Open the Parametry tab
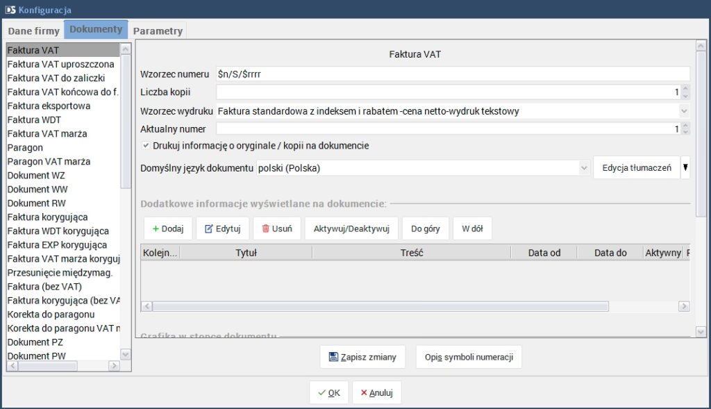This screenshot has width=711, height=409. tap(158, 31)
